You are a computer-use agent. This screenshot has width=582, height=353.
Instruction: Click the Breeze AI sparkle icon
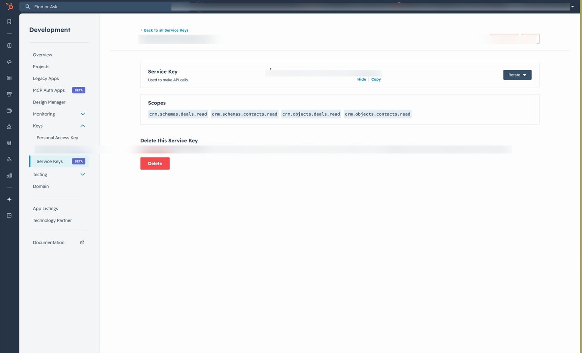coord(9,199)
